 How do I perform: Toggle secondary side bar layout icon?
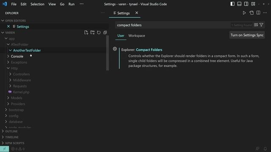(x=246, y=4)
